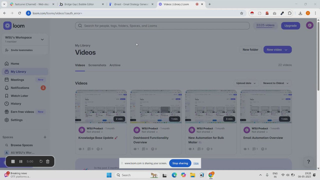Open the Loom account avatar menu

click(310, 25)
